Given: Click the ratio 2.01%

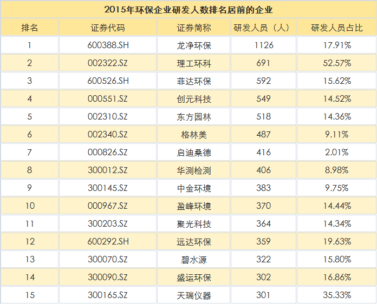Looking at the screenshot, I should [x=336, y=152].
